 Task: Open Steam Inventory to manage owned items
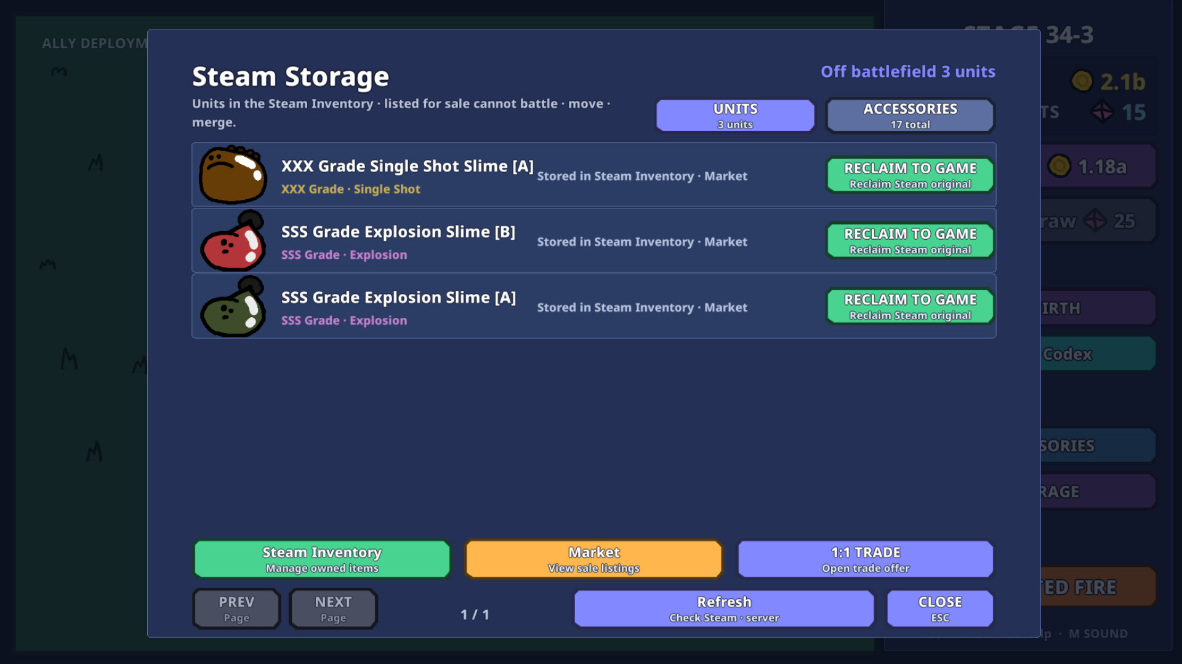point(322,559)
